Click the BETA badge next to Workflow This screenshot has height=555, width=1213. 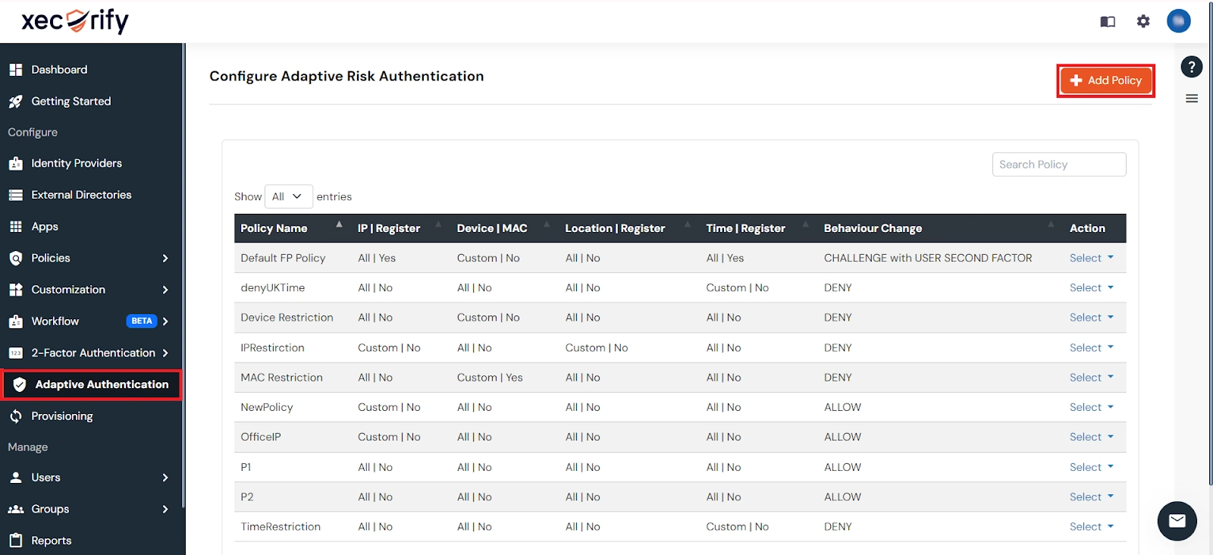142,321
